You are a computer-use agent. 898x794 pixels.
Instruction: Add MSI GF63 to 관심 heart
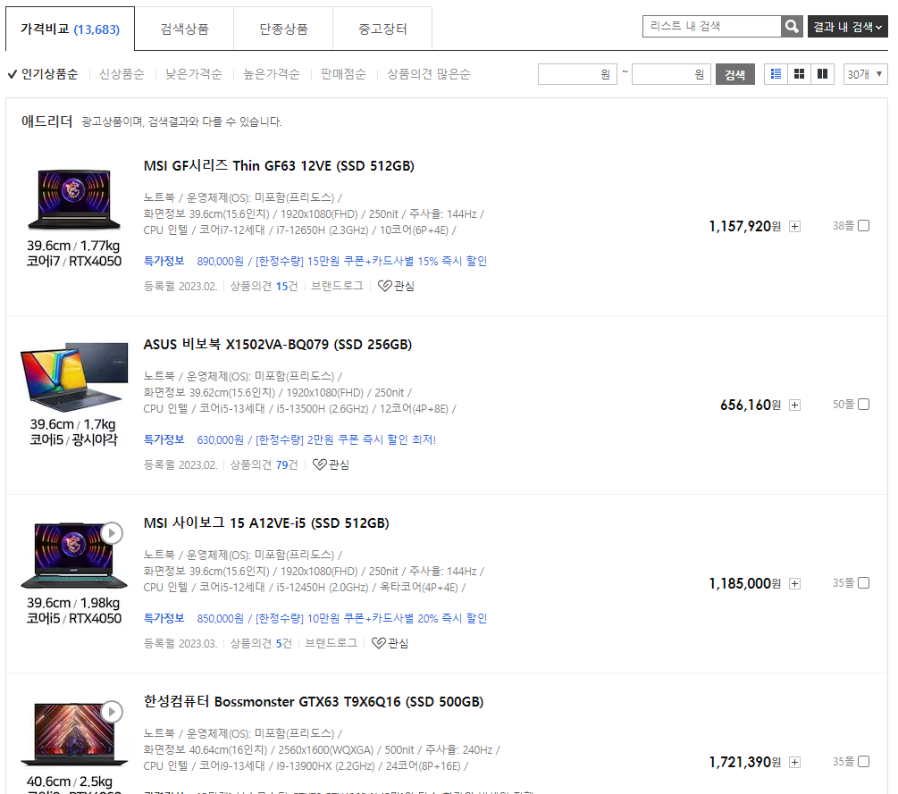[x=397, y=286]
